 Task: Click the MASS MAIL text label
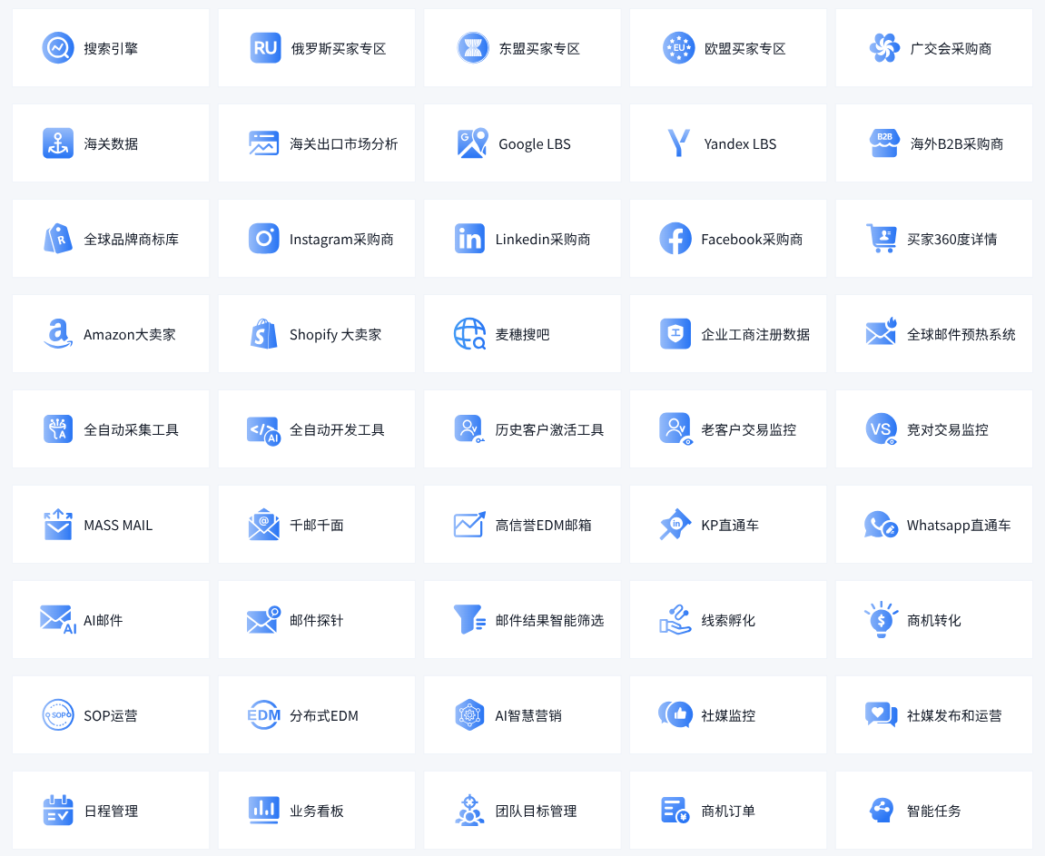(x=118, y=526)
